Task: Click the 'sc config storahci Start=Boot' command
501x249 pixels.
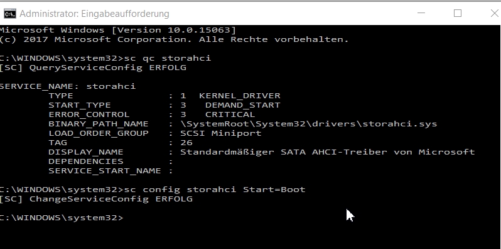Action: click(x=214, y=190)
